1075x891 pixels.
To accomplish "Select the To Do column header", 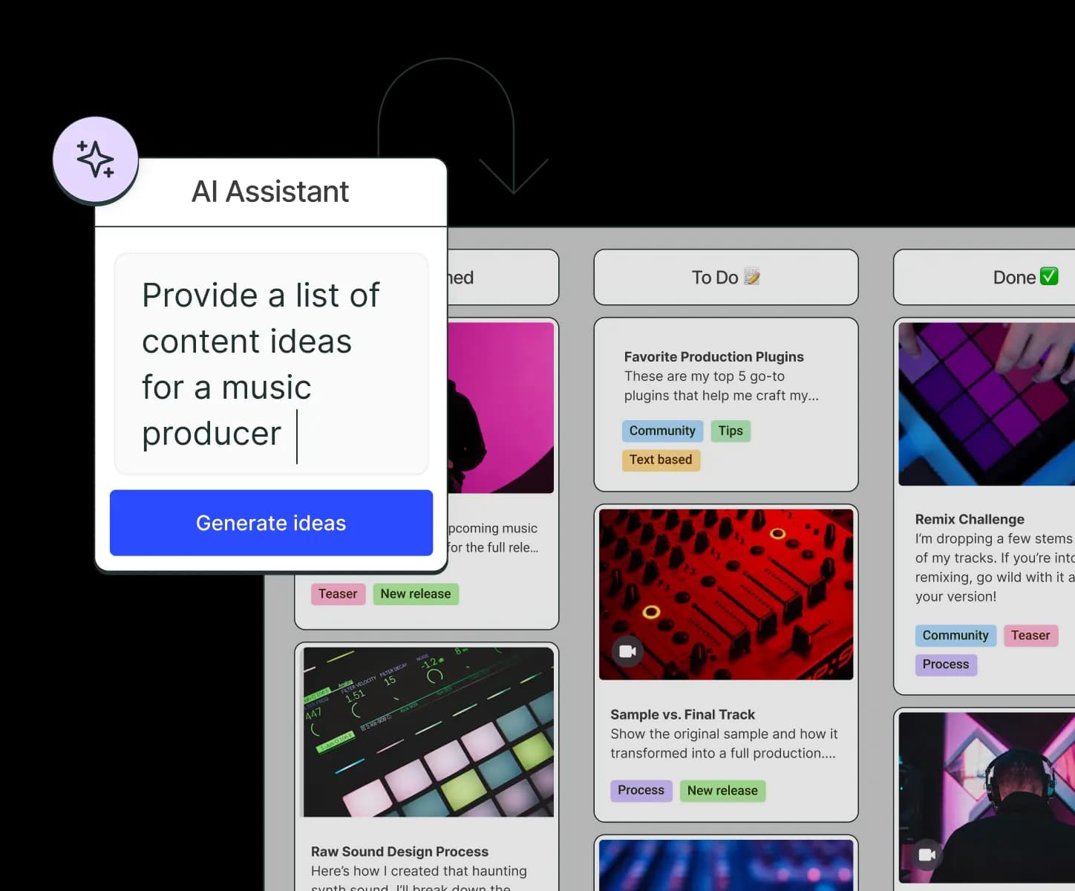I will click(x=725, y=277).
